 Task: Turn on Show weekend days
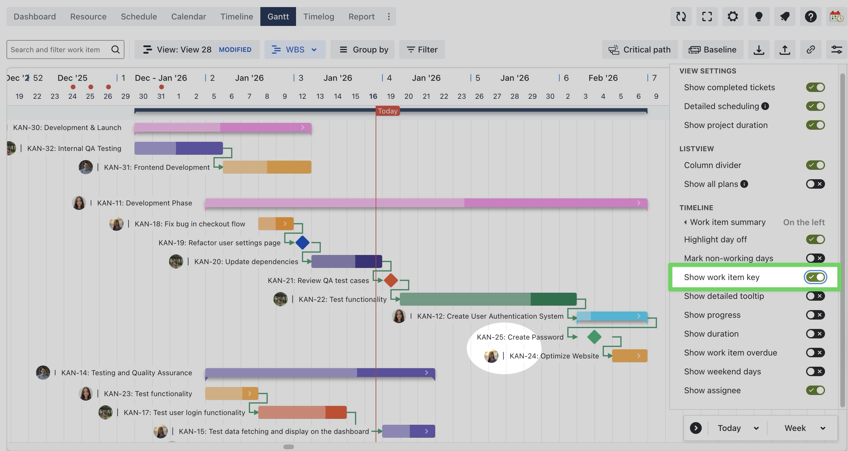coord(815,372)
